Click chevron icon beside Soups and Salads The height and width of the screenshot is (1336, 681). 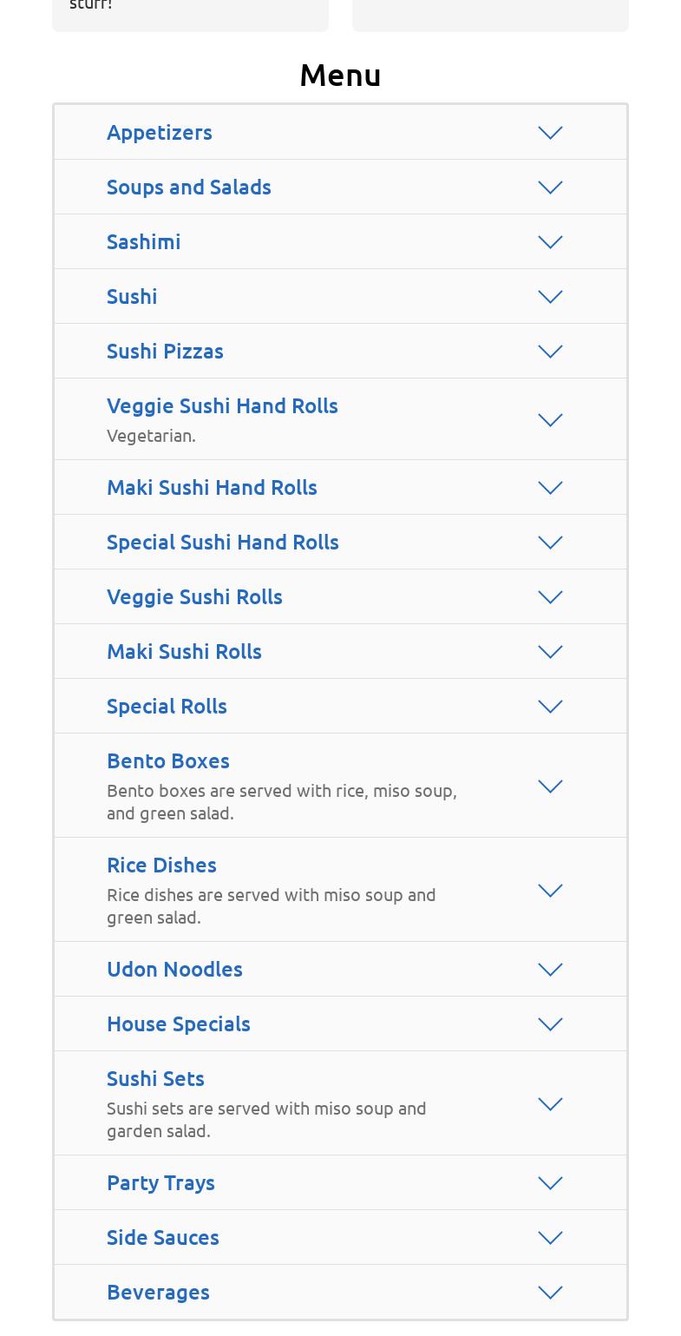(x=550, y=188)
